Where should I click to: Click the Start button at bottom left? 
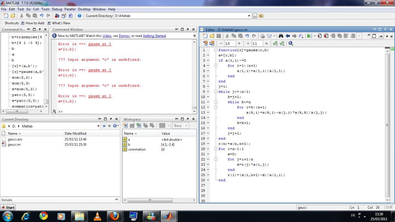8,208
